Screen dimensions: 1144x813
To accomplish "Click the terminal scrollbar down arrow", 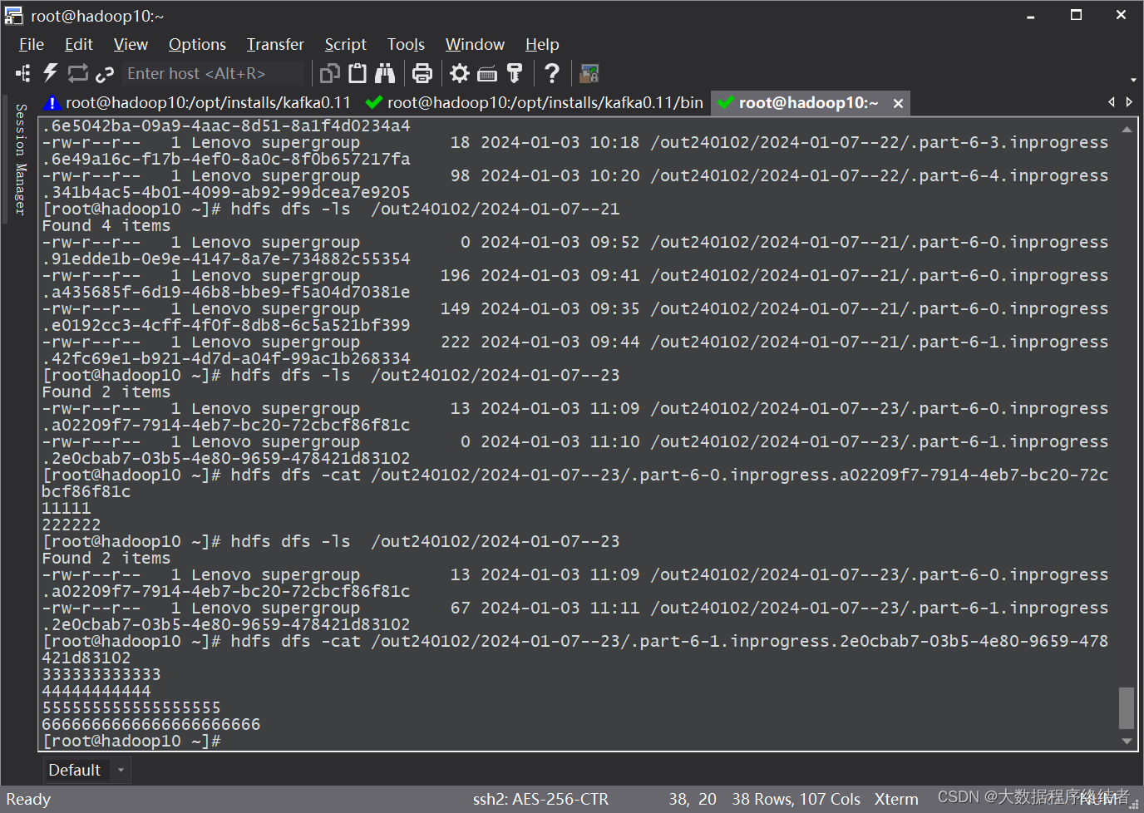I will click(1127, 741).
